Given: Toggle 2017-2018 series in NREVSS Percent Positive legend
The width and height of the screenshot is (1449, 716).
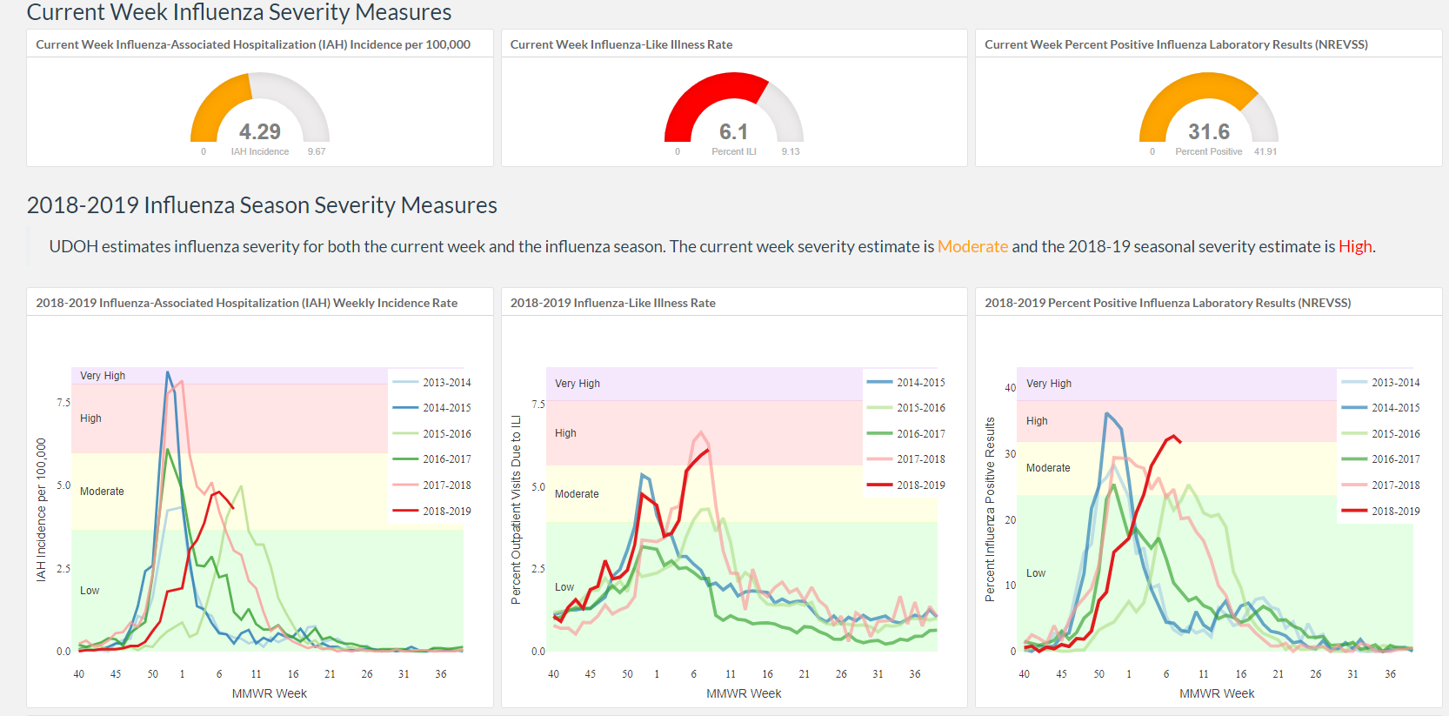Looking at the screenshot, I should [1380, 485].
